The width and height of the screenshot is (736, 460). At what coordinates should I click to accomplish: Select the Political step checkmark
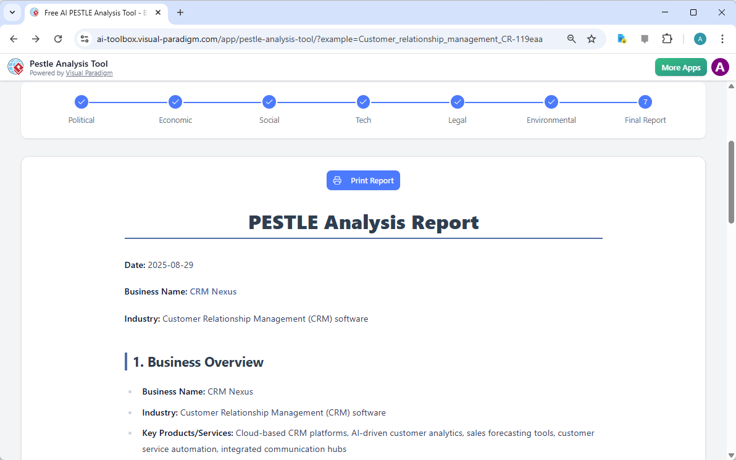click(82, 102)
